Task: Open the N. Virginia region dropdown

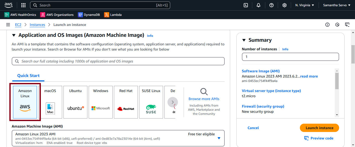Action: 305,5
